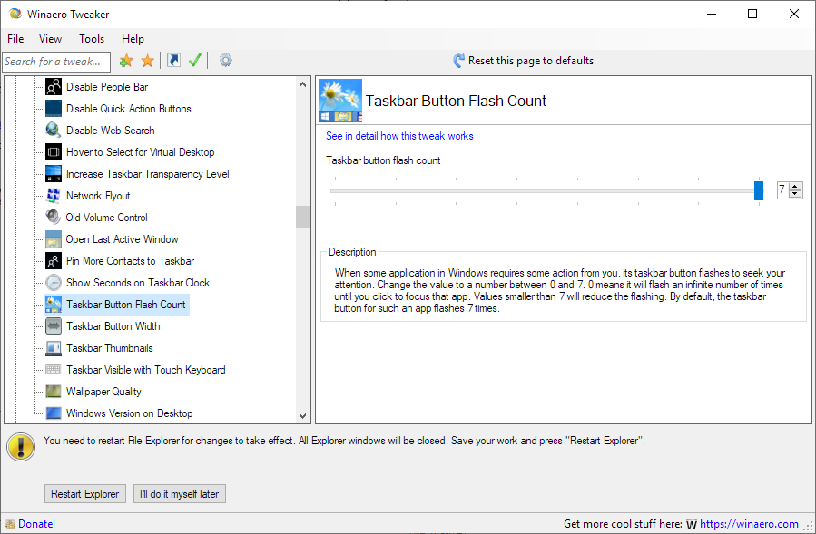Click the Search for a tweak field

pos(56,62)
